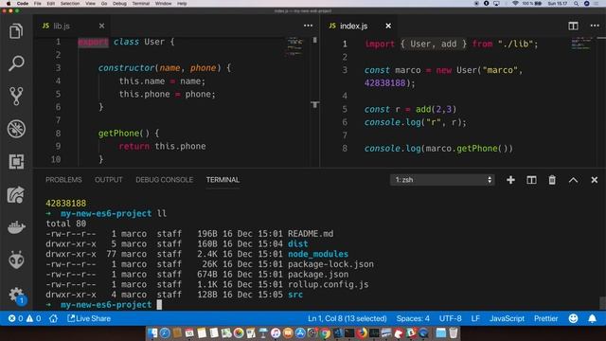The height and width of the screenshot is (341, 606).
Task: Open the Debug view in activity bar
Action: [x=16, y=129]
